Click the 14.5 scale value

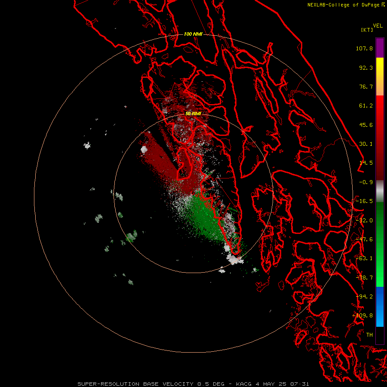(x=366, y=163)
